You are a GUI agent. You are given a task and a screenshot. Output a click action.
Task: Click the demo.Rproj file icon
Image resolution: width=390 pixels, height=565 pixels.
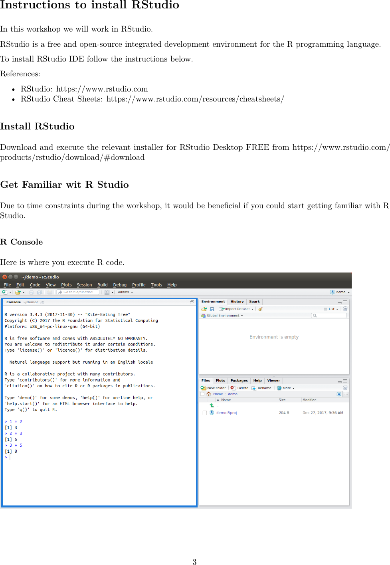(x=212, y=412)
